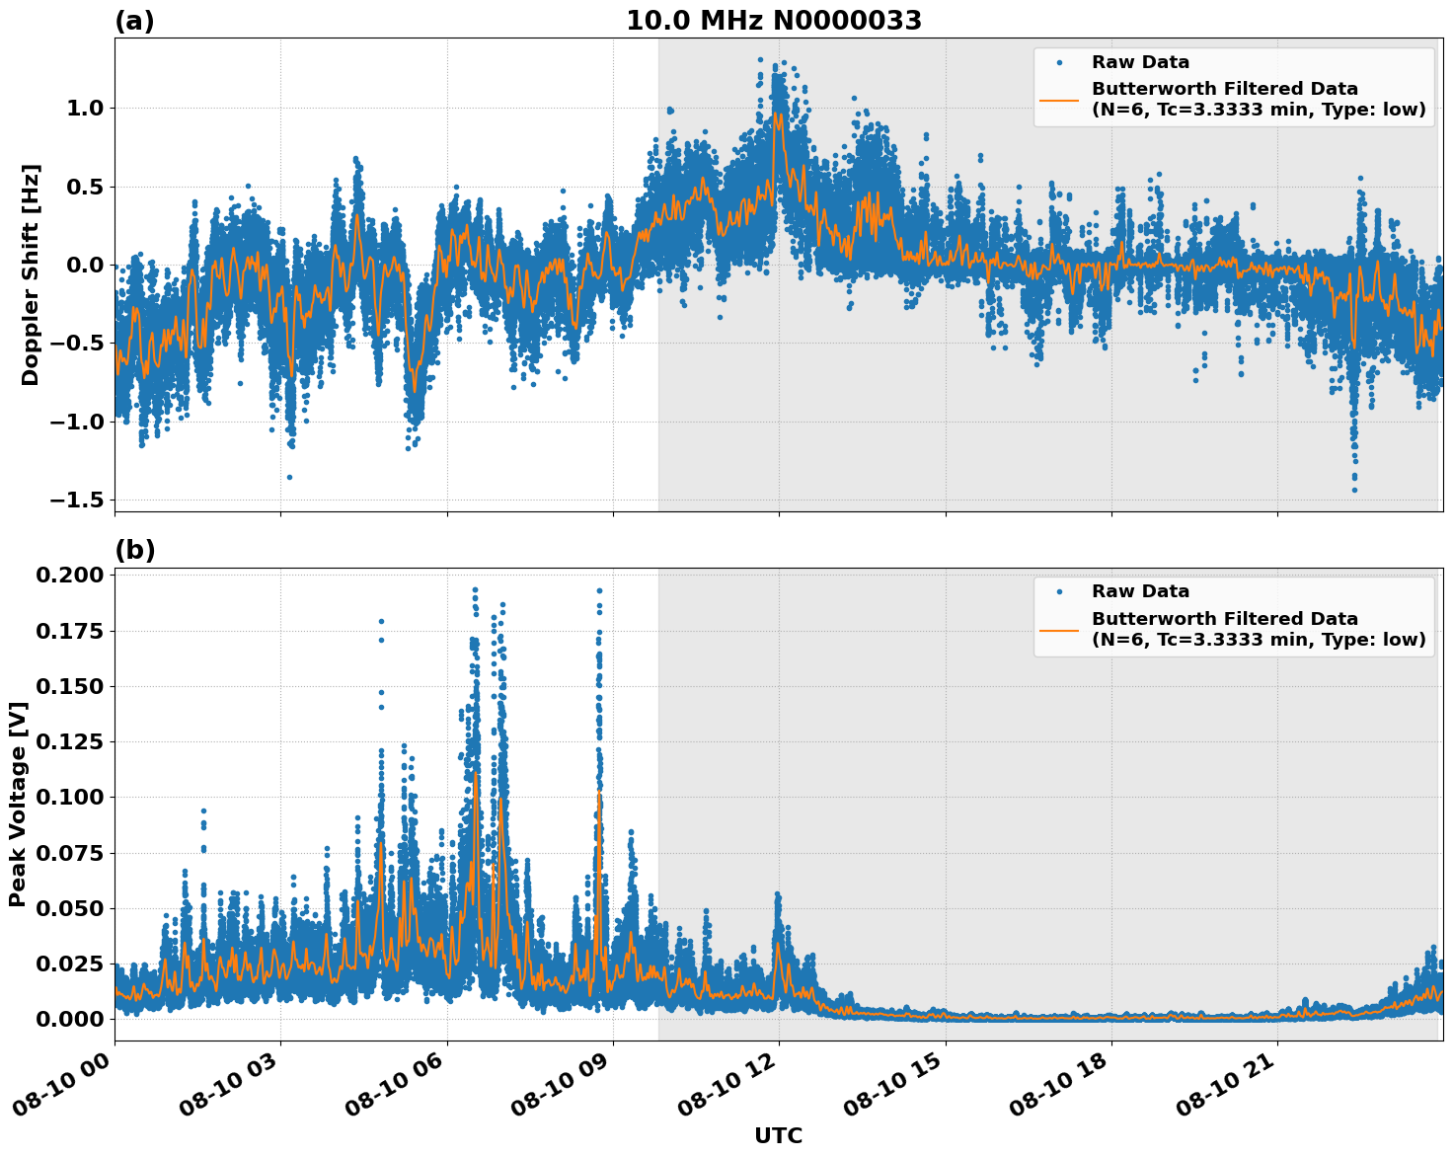The width and height of the screenshot is (1453, 1157).
Task: Click the tallest voltage spike near 08-10 07
Action: click(x=476, y=590)
